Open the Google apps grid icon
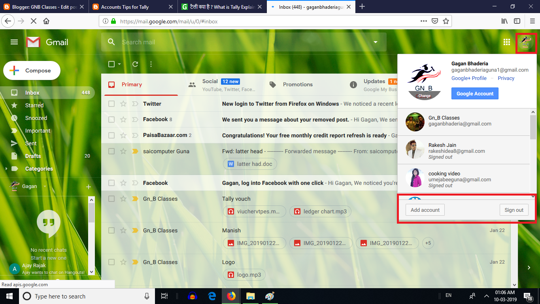 [x=507, y=42]
